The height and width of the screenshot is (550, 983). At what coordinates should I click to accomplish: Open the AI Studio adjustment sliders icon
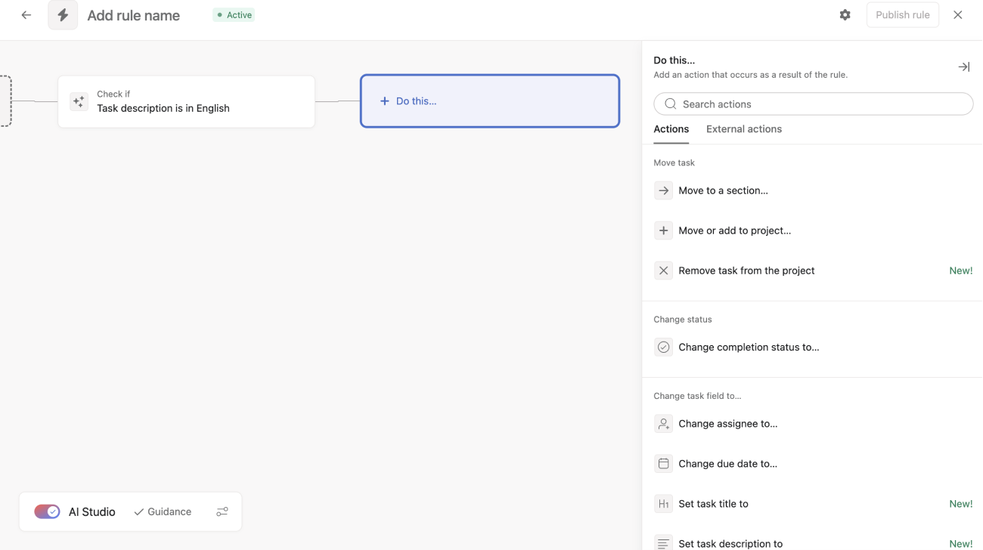click(x=222, y=511)
